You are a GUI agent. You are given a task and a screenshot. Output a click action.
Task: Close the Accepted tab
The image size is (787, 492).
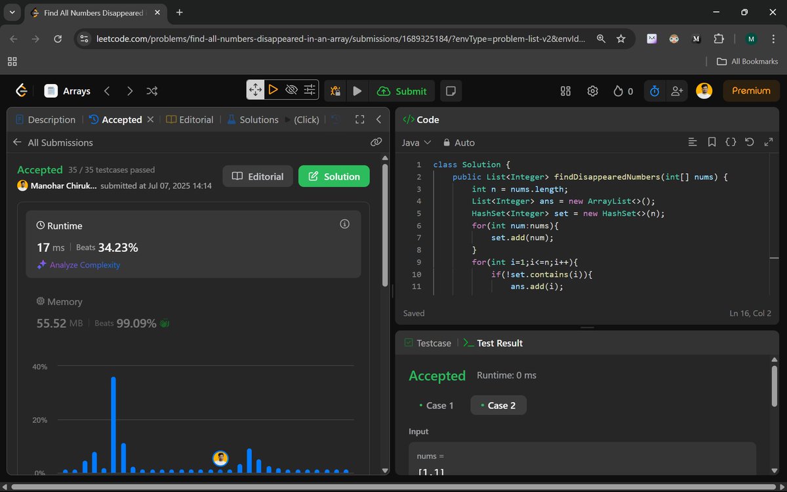150,119
